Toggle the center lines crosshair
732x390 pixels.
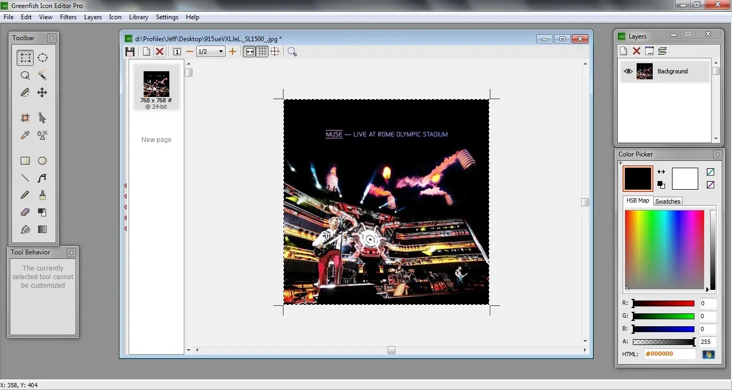point(275,51)
